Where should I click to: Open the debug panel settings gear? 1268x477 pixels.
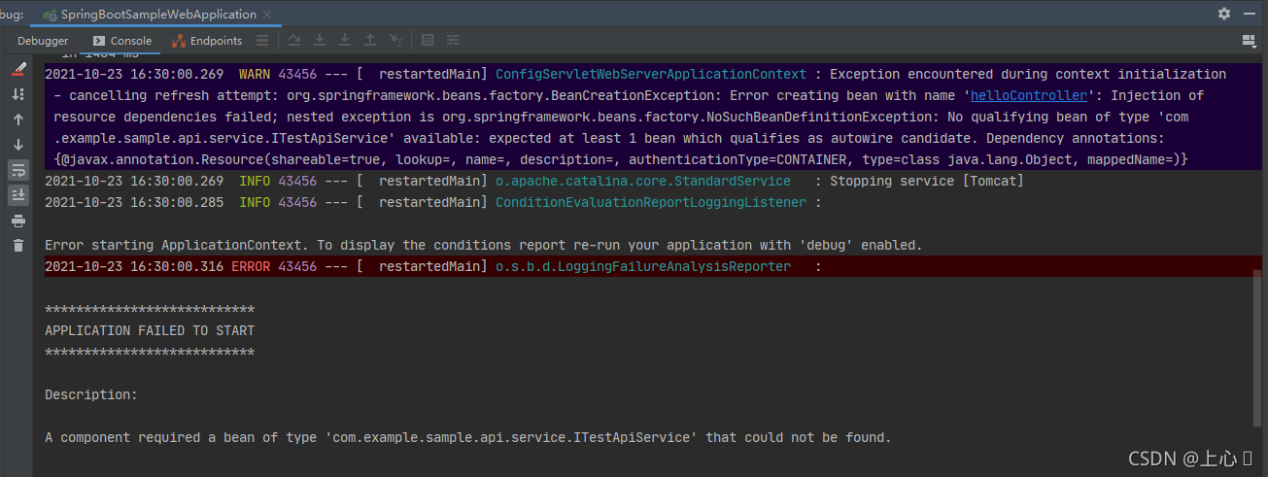click(x=1224, y=14)
